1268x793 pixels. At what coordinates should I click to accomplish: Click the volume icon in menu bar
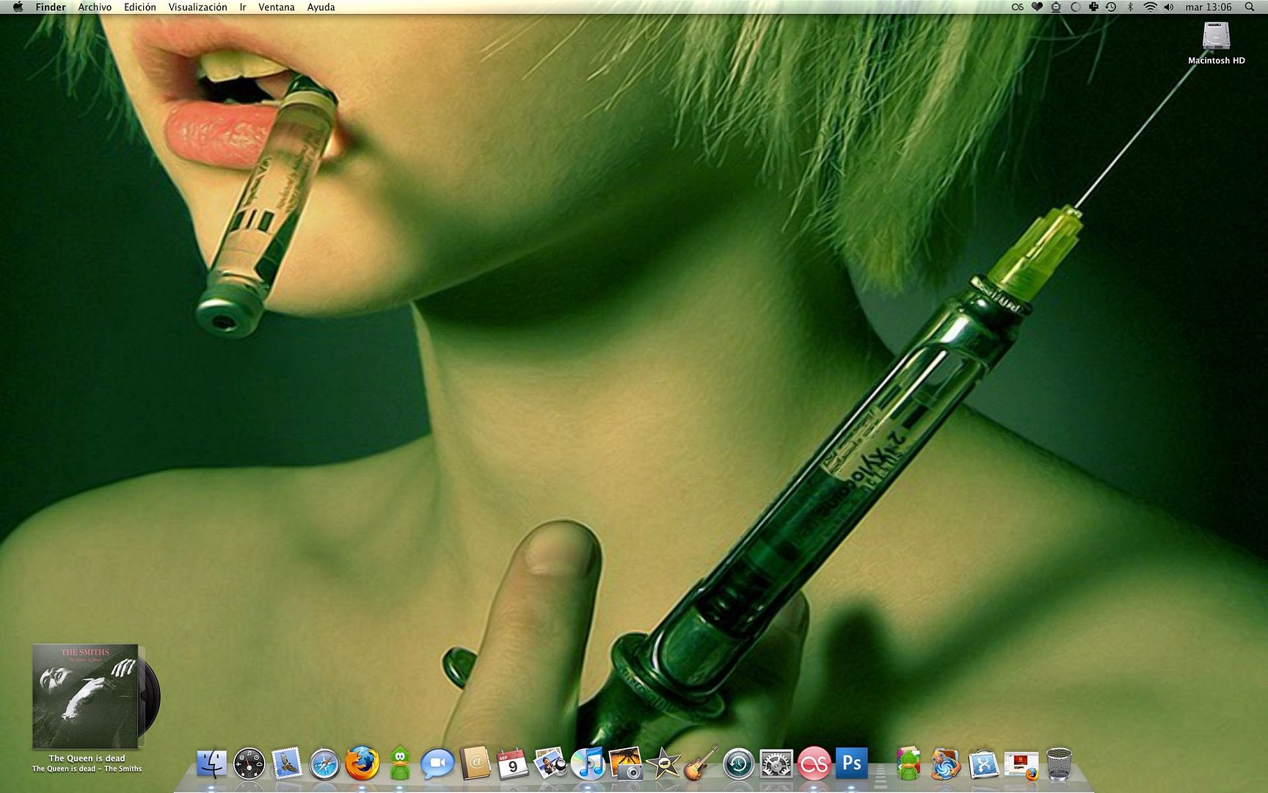[1168, 7]
